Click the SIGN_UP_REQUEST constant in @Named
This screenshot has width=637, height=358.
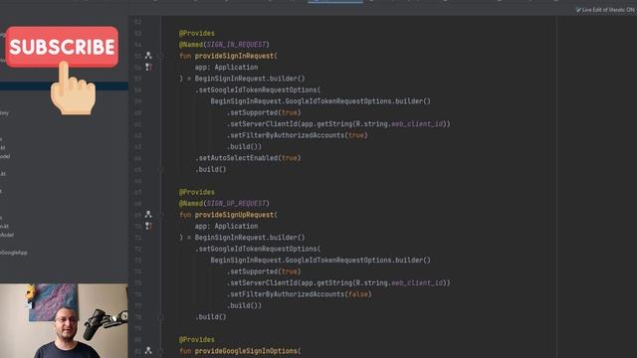(x=236, y=203)
